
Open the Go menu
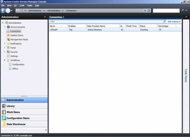[x=15, y=6]
